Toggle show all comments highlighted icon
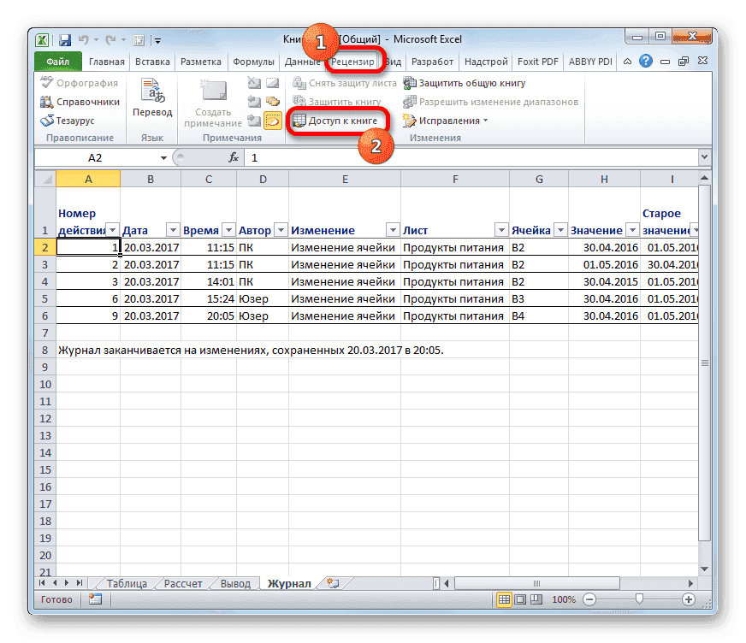The height and width of the screenshot is (643, 746). point(274,121)
